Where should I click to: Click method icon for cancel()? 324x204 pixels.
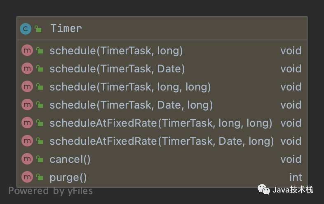click(27, 159)
